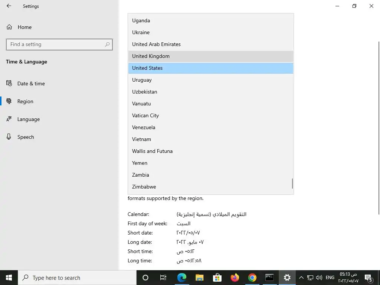
Task: Launch Firefox from the taskbar
Action: point(235,278)
